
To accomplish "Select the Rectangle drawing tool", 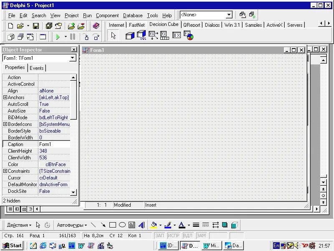I will [112, 225].
